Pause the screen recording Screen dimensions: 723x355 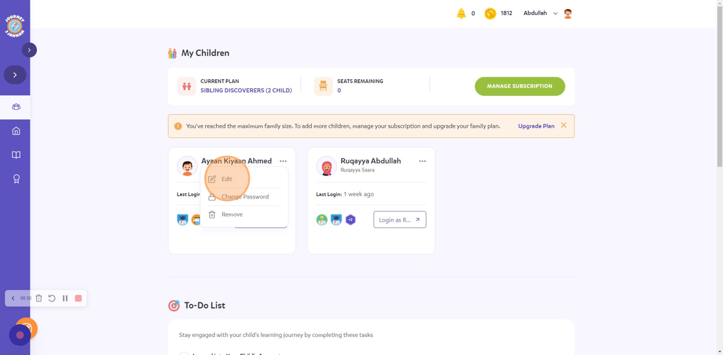pos(65,298)
